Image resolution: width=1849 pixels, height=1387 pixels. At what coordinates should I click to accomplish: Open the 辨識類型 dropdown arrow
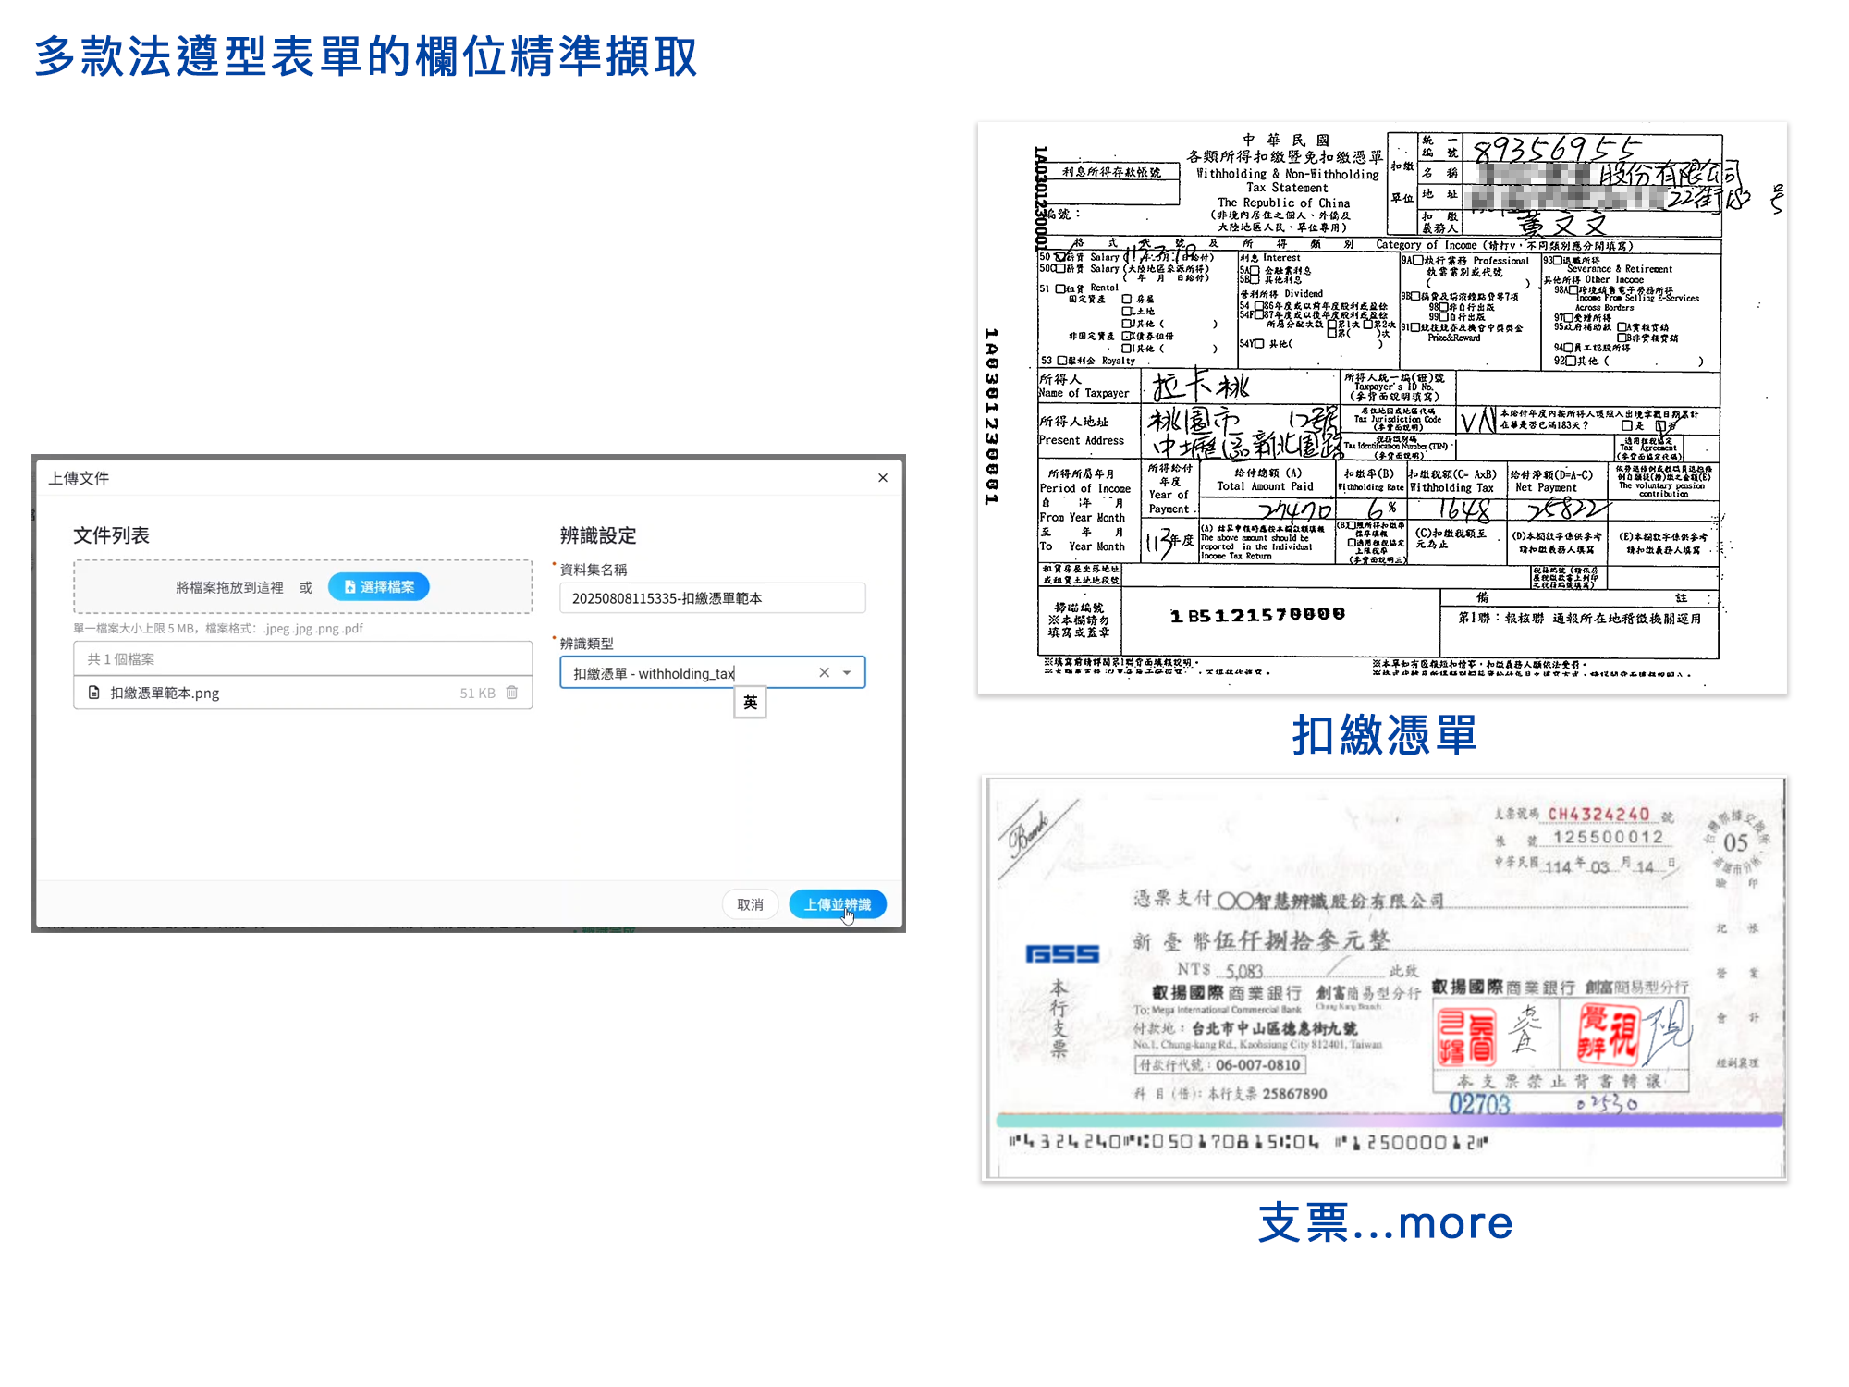pos(848,673)
